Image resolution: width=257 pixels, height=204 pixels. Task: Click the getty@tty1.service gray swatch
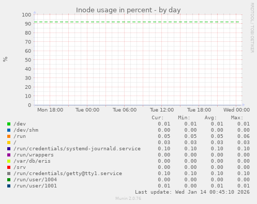point(9,174)
